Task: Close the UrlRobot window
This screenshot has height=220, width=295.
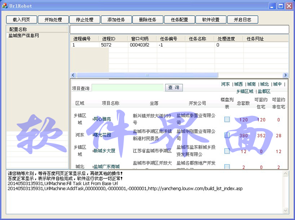Action: (x=289, y=6)
